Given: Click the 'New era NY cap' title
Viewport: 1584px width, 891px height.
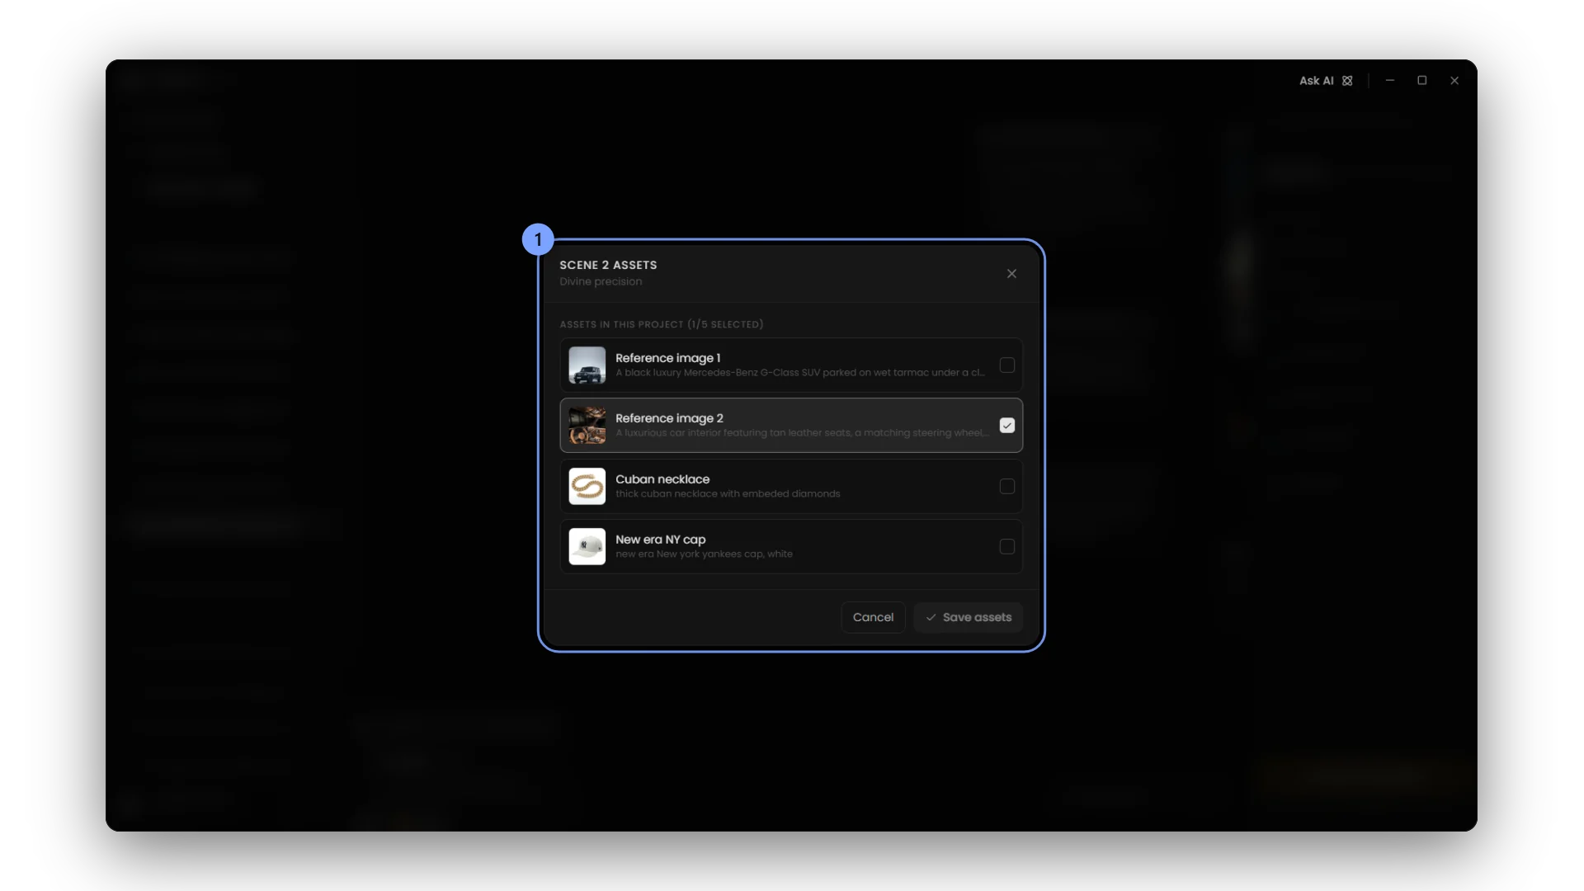Looking at the screenshot, I should tap(660, 540).
